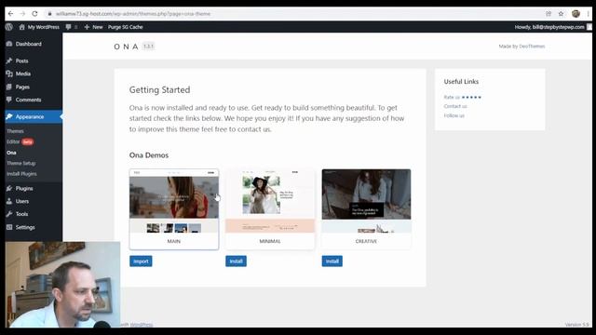Viewport: 596px width, 335px height.
Task: Click the Dashboard gauge icon
Action: coord(9,44)
